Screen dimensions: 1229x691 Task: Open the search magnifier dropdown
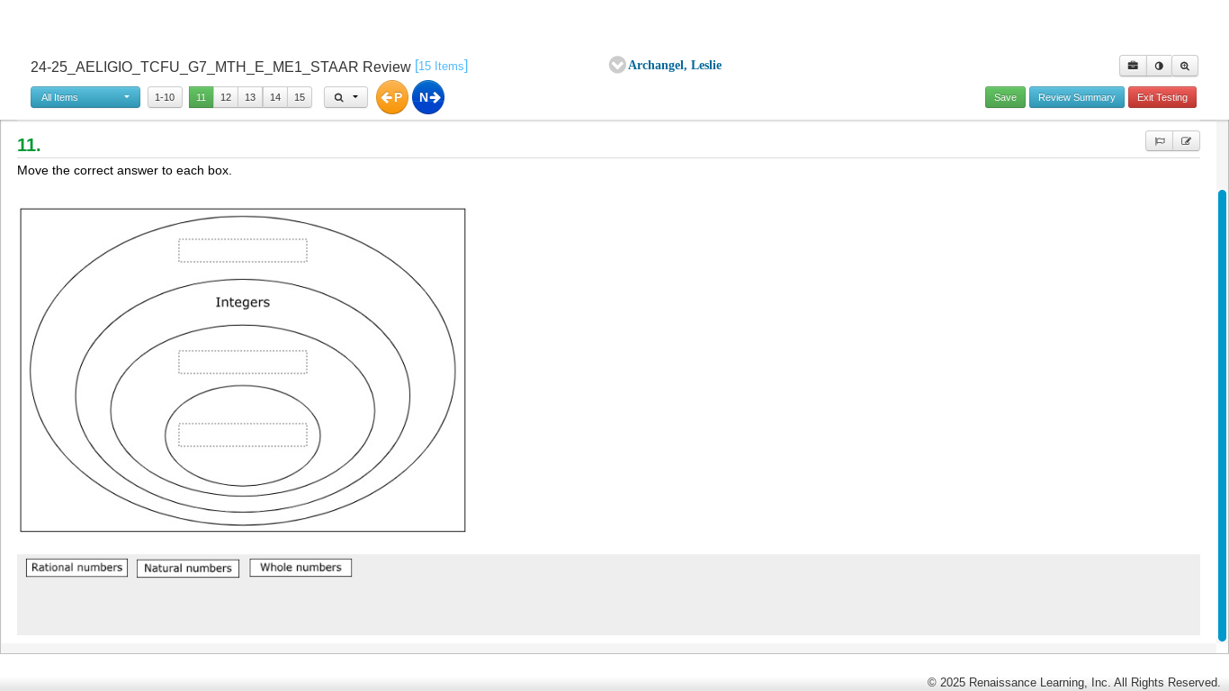[x=345, y=97]
